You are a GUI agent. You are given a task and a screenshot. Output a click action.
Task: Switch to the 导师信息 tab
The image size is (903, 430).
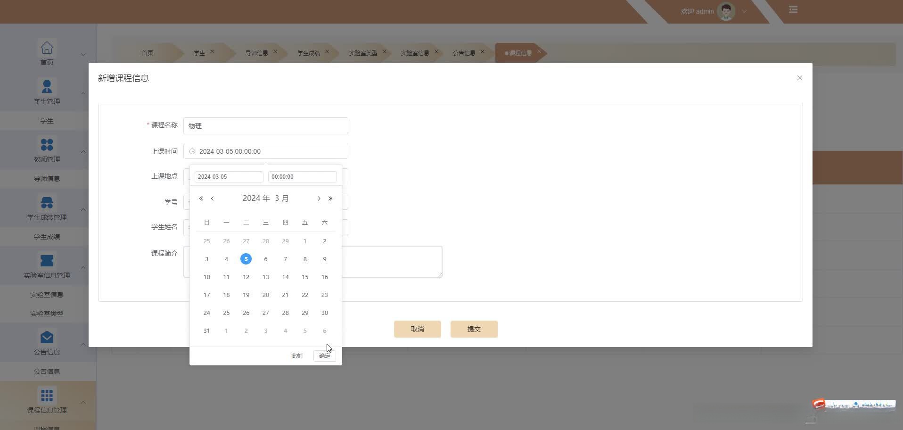(257, 53)
